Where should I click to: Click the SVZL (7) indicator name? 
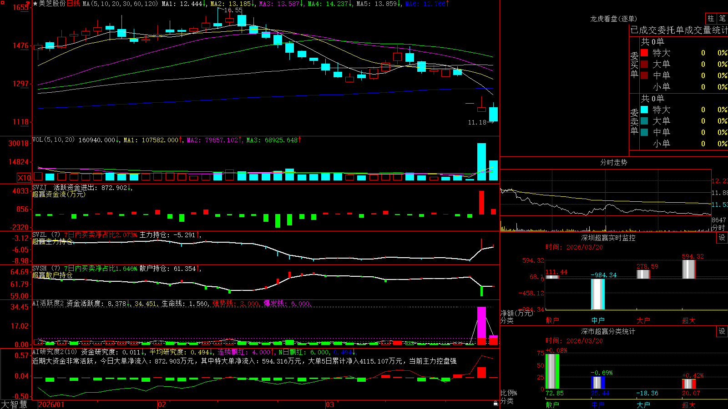[46, 234]
